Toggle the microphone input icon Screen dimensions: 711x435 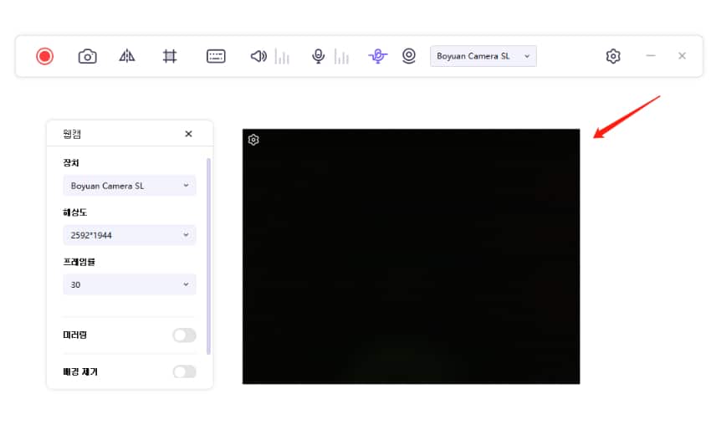318,56
